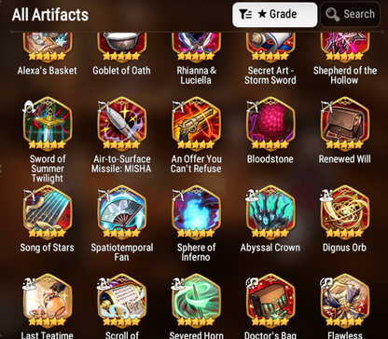Choose the Spatiotemporal Fan artifact

click(x=122, y=212)
